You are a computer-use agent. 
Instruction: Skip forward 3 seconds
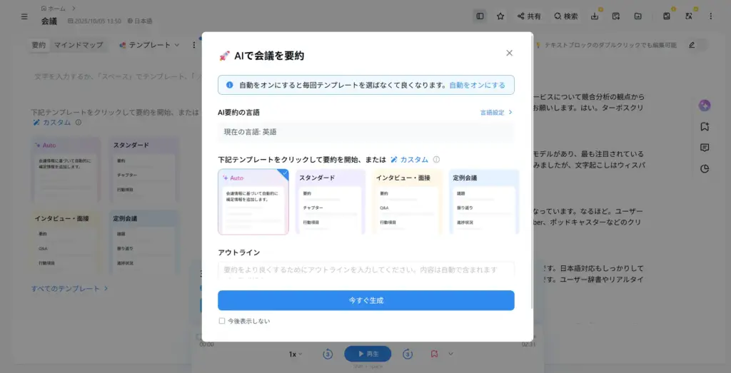point(408,354)
